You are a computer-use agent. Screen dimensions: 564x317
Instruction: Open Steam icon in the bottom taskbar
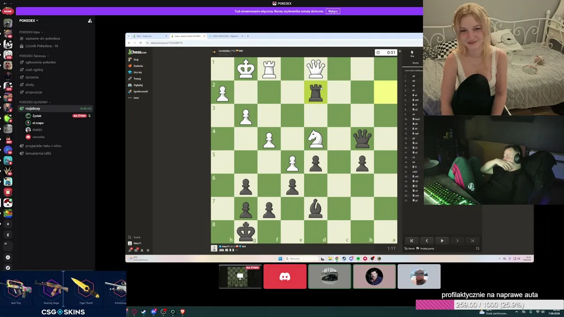(x=144, y=312)
